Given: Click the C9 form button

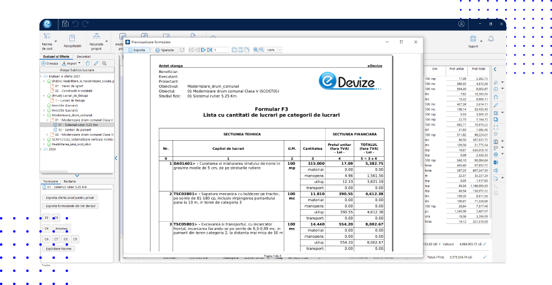Looking at the screenshot, I should (75, 239).
